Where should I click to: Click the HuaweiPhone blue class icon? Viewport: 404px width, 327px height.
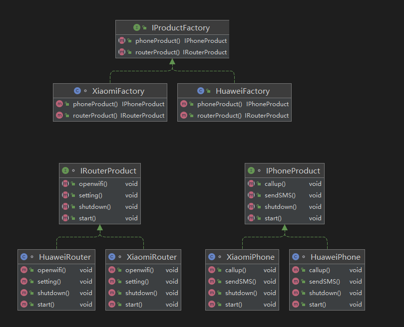click(296, 257)
